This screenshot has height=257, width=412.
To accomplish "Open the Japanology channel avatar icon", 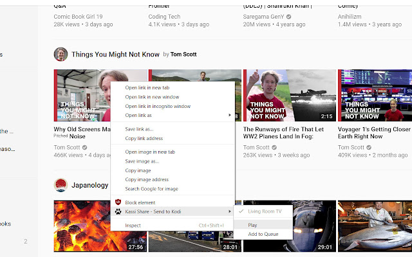I will 61,185.
